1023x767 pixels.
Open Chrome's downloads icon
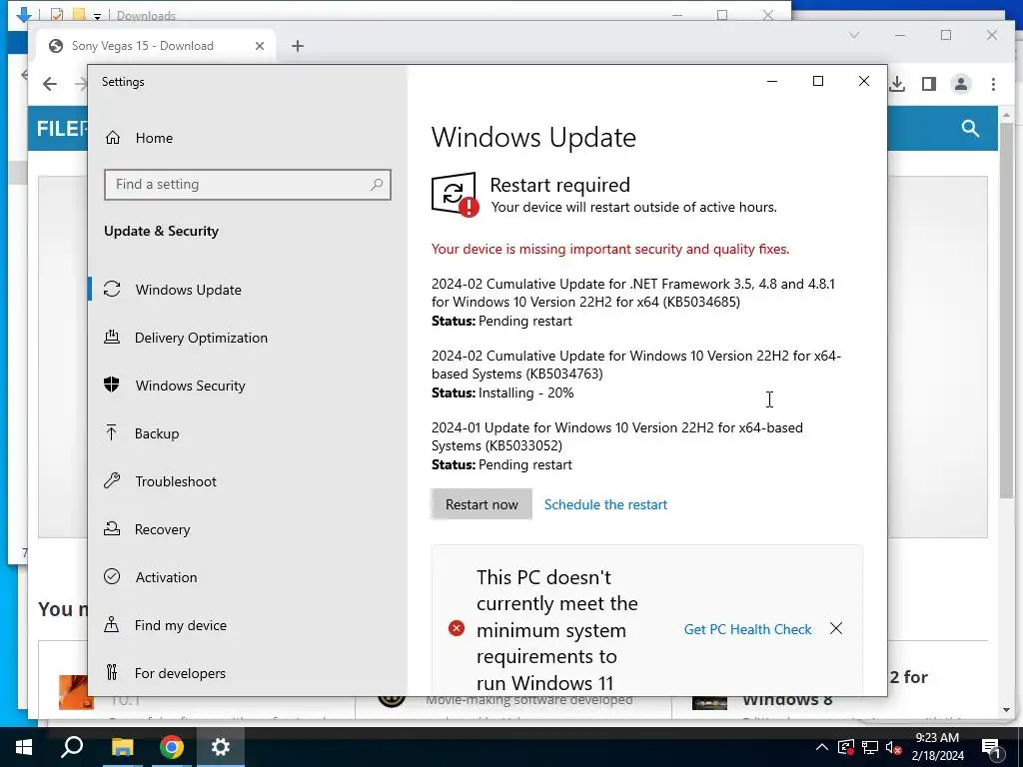tap(897, 84)
